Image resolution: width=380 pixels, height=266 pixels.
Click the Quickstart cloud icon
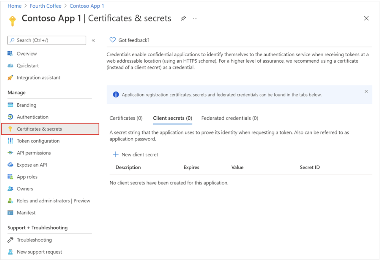(10, 66)
